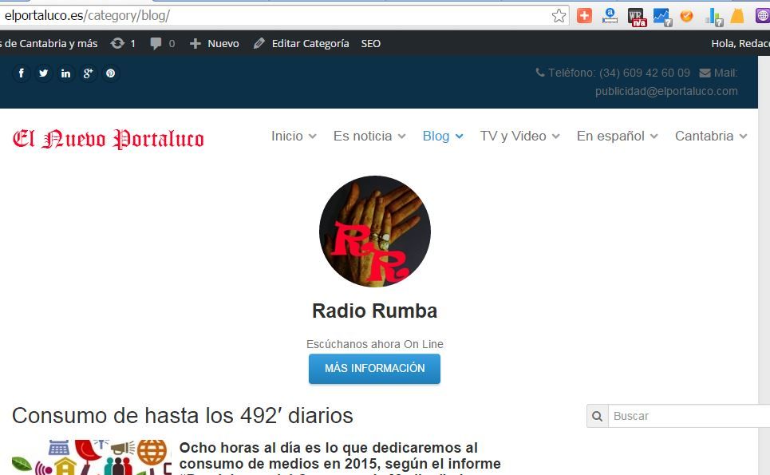Go home via El Nuevo Portaluco logo

(x=108, y=139)
